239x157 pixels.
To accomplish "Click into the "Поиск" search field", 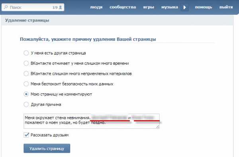I will pyautogui.click(x=33, y=7).
